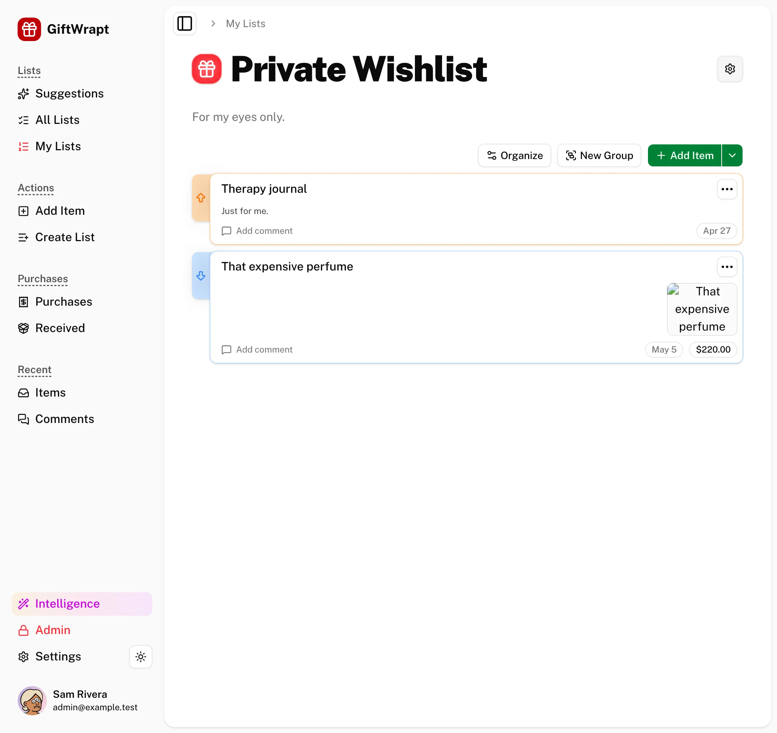Open perfume item more options menu
This screenshot has width=777, height=733.
click(x=727, y=267)
